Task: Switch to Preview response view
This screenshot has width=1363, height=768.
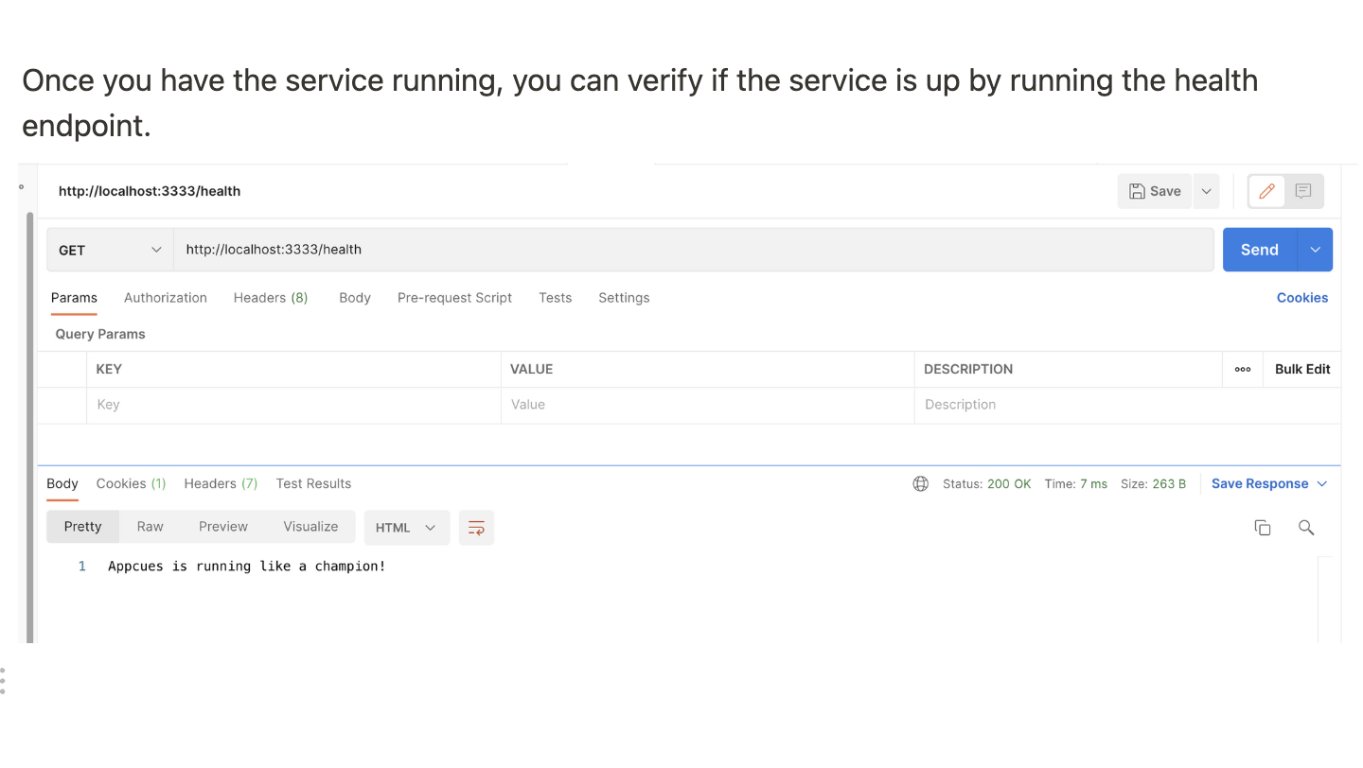Action: [x=223, y=527]
